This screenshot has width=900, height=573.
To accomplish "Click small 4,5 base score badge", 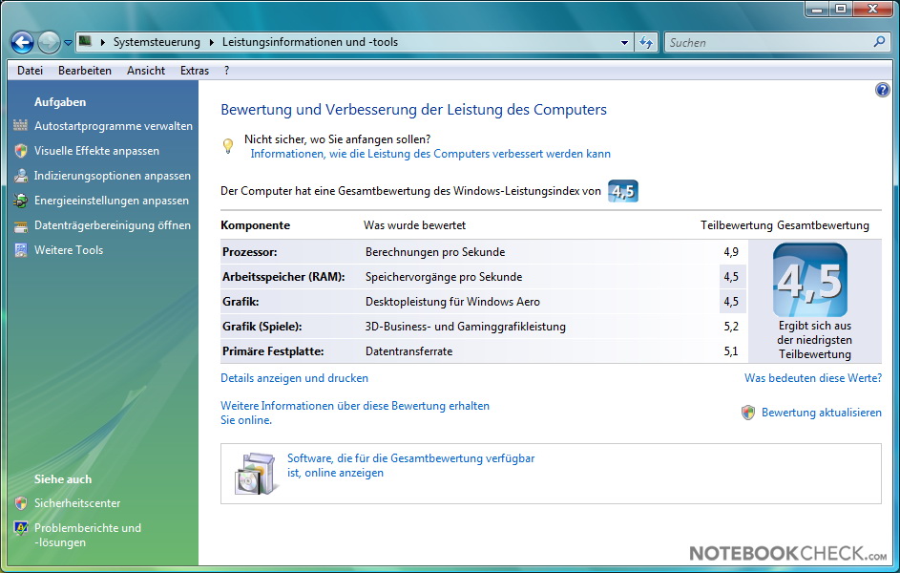I will 623,191.
